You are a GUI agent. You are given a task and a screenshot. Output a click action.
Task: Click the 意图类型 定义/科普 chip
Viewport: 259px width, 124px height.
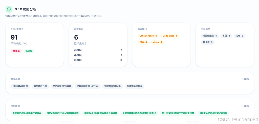[x=62, y=86]
